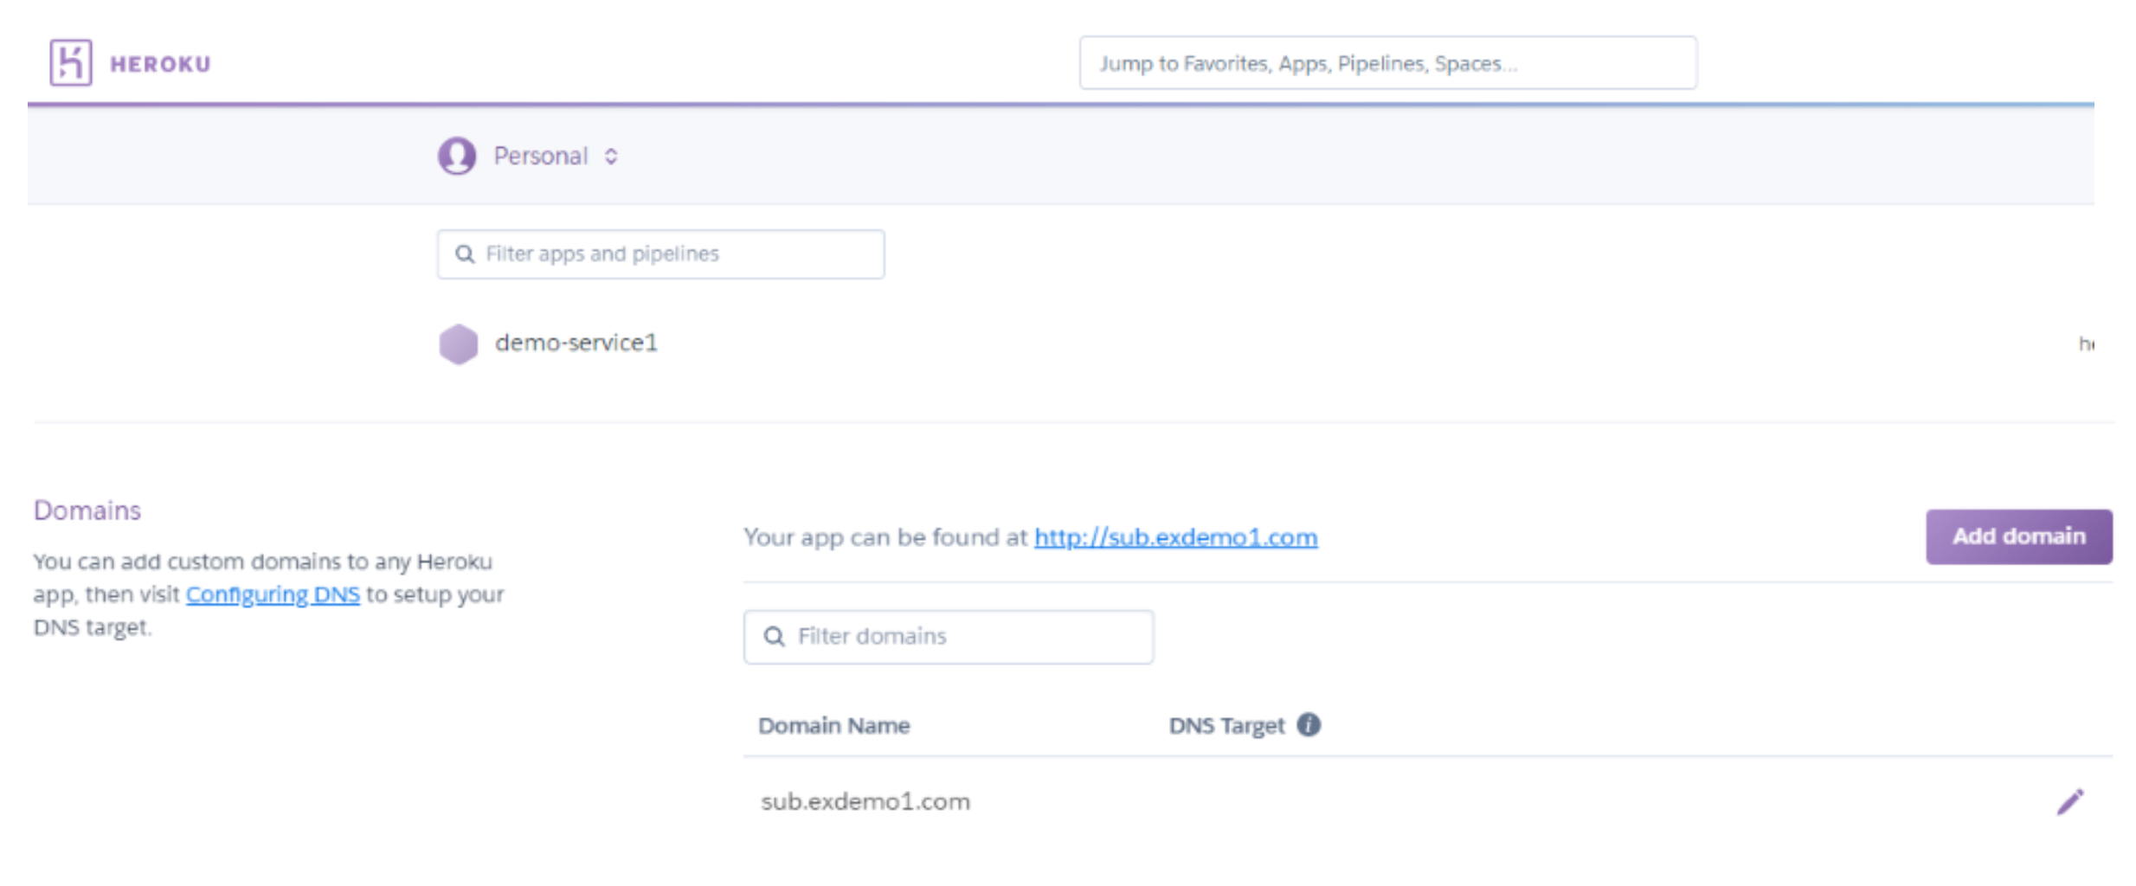This screenshot has width=2136, height=886.
Task: Click the Add domain button
Action: (x=2018, y=536)
